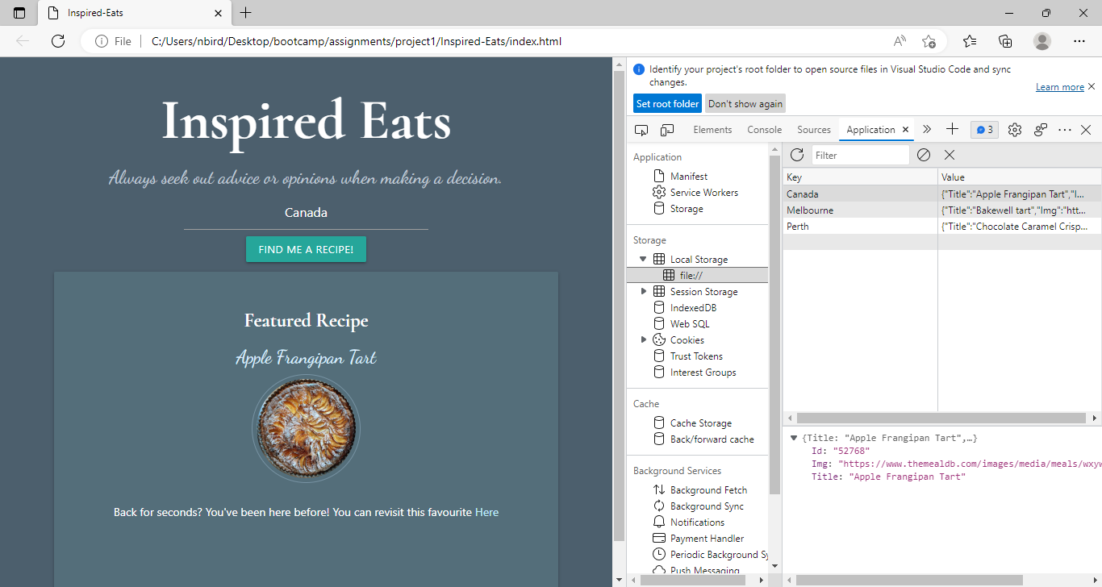The image size is (1102, 587).
Task: Clear the storage filter with the block icon
Action: point(923,155)
